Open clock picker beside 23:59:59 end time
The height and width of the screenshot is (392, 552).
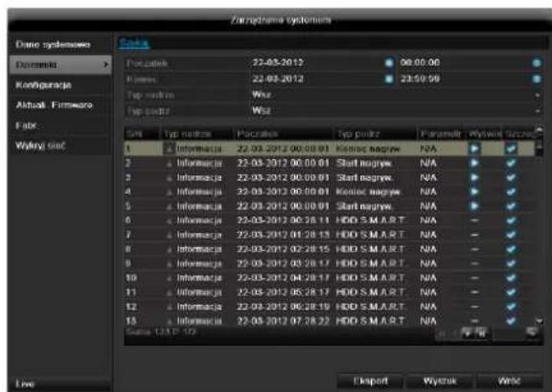(537, 79)
